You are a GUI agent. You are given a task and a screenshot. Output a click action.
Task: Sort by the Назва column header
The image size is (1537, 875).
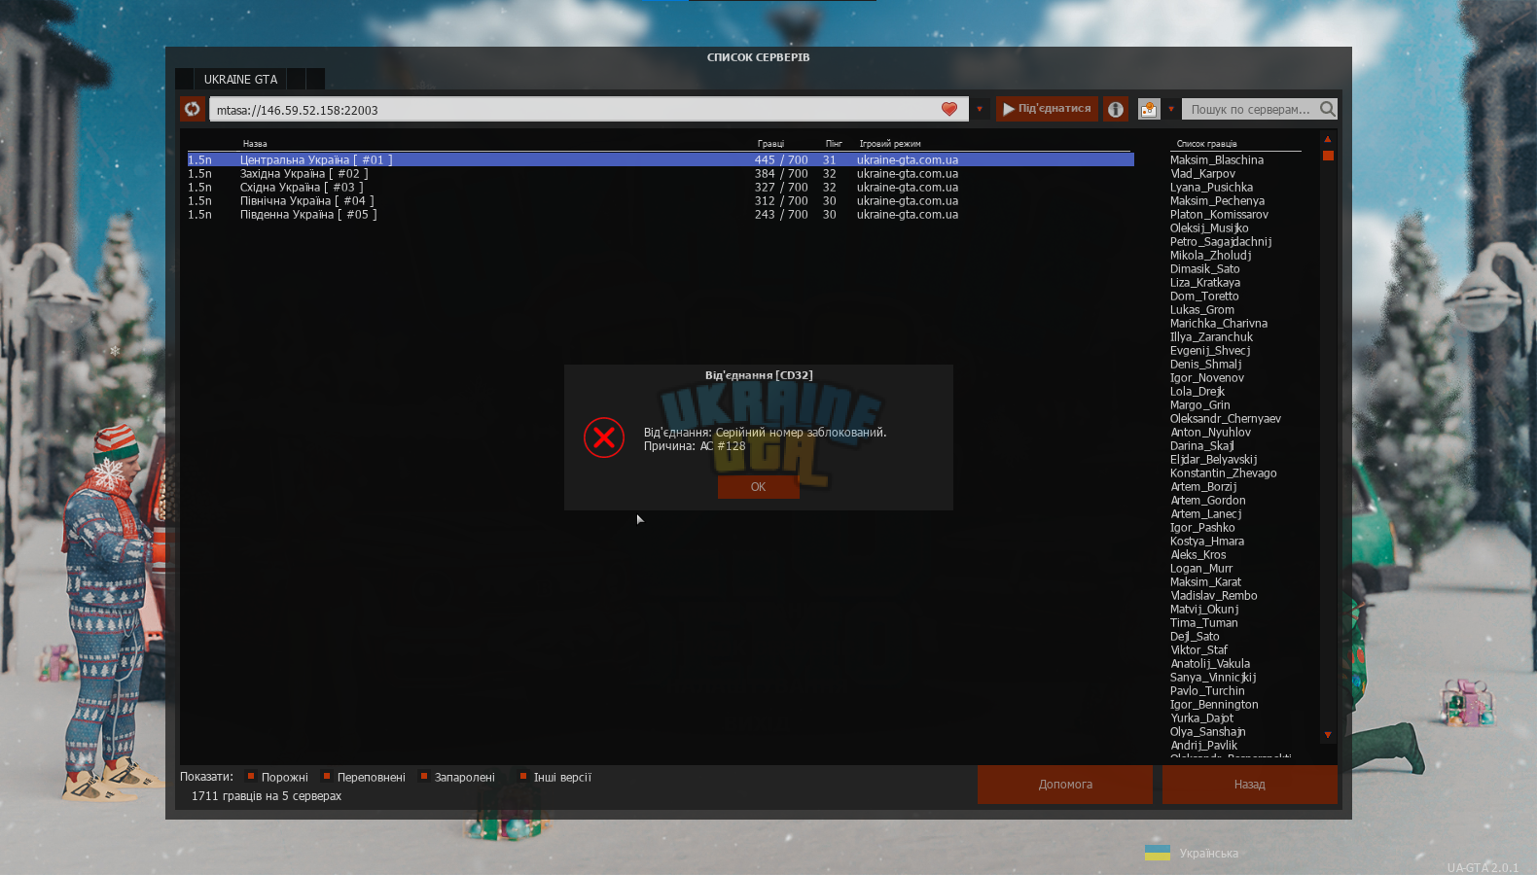(255, 143)
